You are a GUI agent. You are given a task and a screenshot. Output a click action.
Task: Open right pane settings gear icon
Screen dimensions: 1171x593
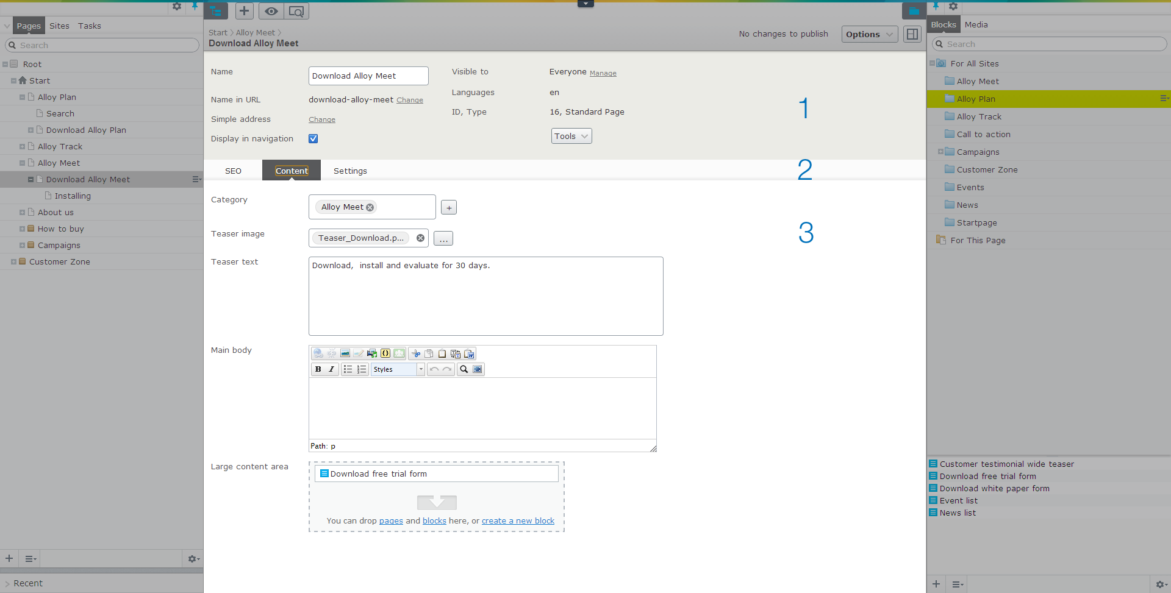coord(953,7)
